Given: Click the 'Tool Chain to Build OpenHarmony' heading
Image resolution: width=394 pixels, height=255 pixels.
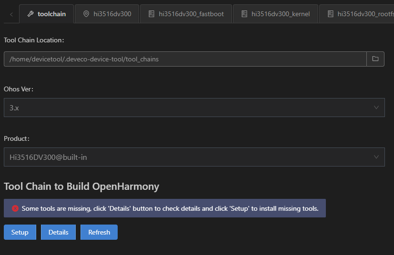Looking at the screenshot, I should [x=81, y=186].
